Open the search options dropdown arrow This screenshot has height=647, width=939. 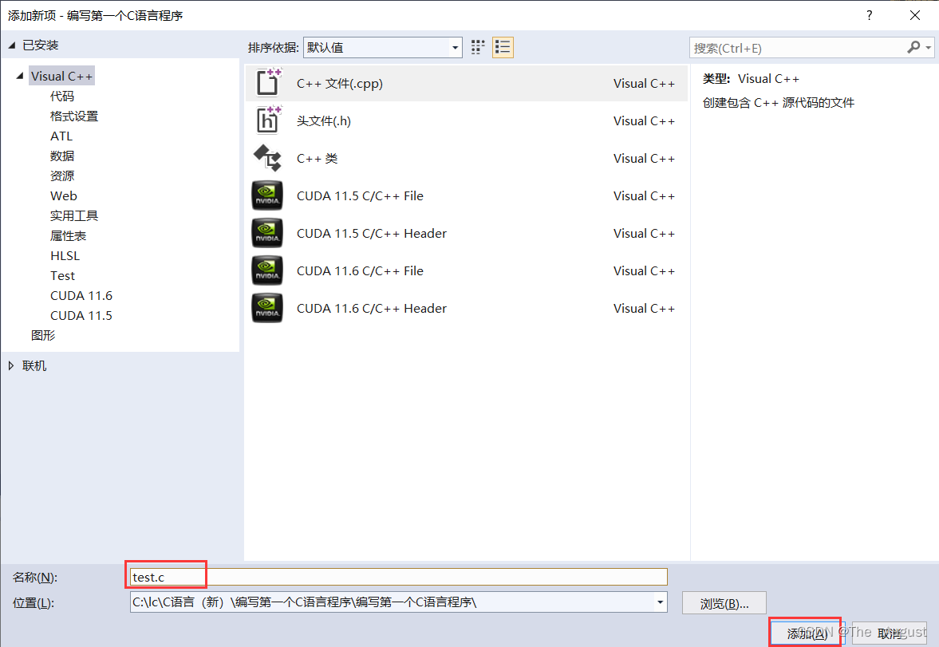tap(928, 47)
